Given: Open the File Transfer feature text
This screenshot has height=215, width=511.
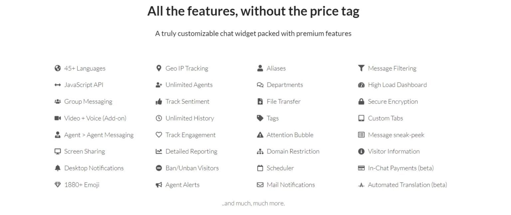Looking at the screenshot, I should coord(283,102).
